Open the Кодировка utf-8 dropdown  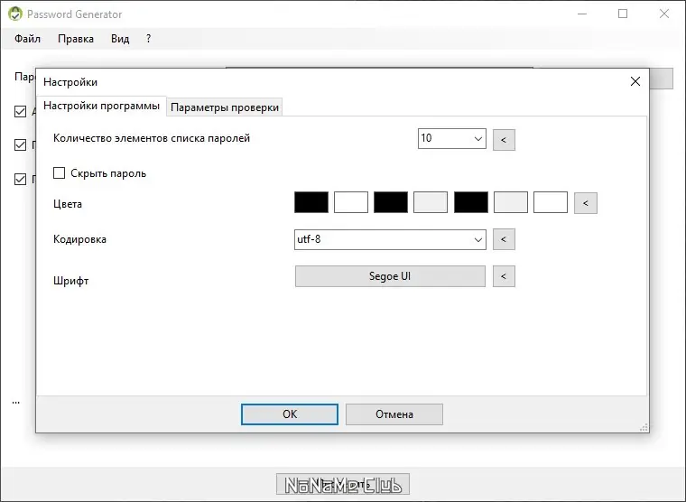[390, 240]
